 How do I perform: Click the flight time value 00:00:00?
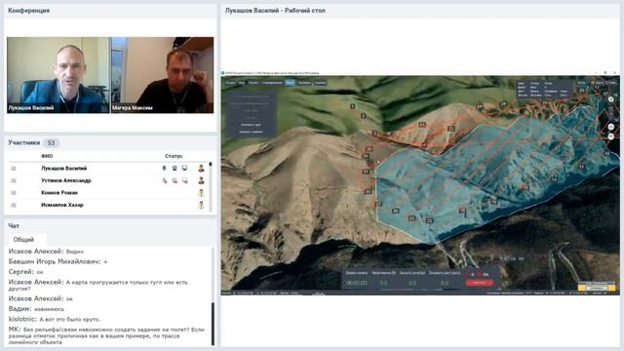(x=357, y=283)
